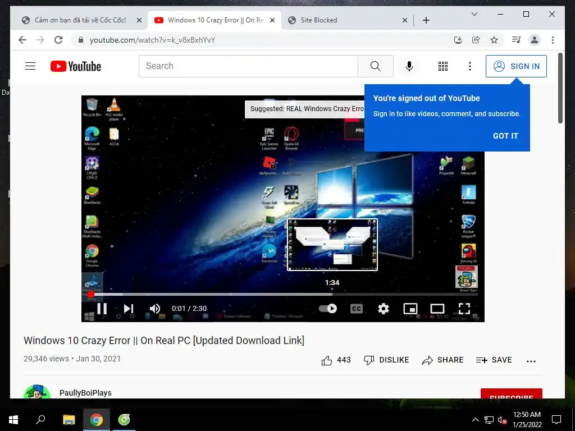Open the Chrome three-dot menu

click(x=553, y=40)
